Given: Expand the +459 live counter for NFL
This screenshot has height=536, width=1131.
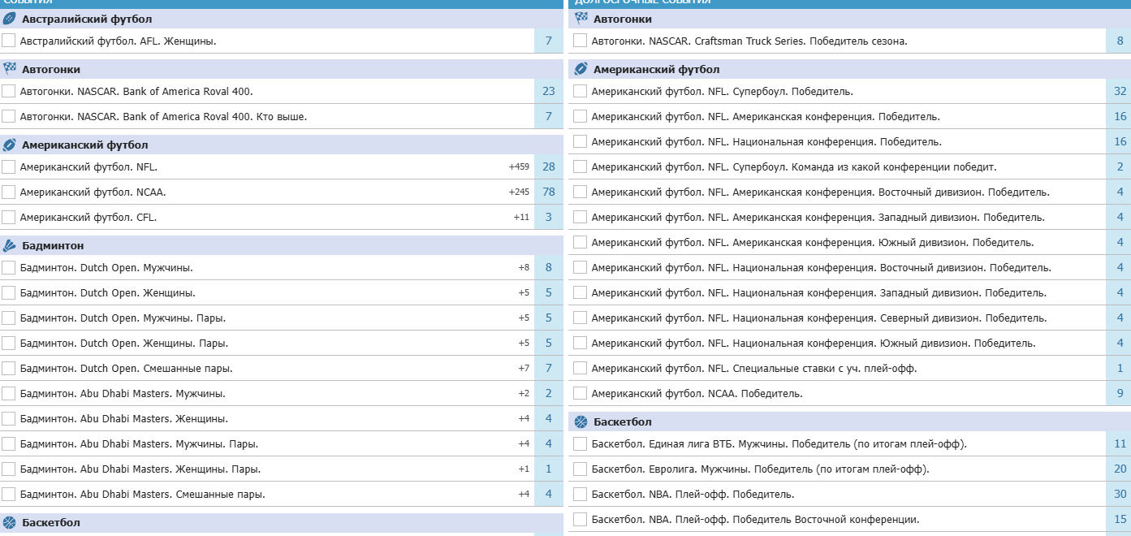Looking at the screenshot, I should 519,166.
